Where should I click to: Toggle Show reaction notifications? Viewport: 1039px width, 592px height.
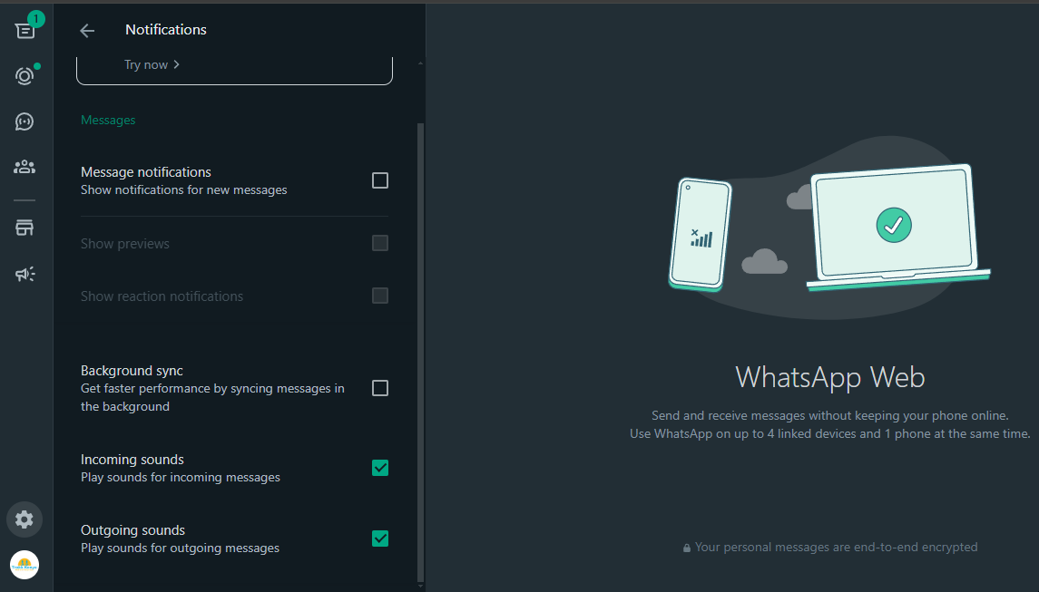click(x=379, y=296)
